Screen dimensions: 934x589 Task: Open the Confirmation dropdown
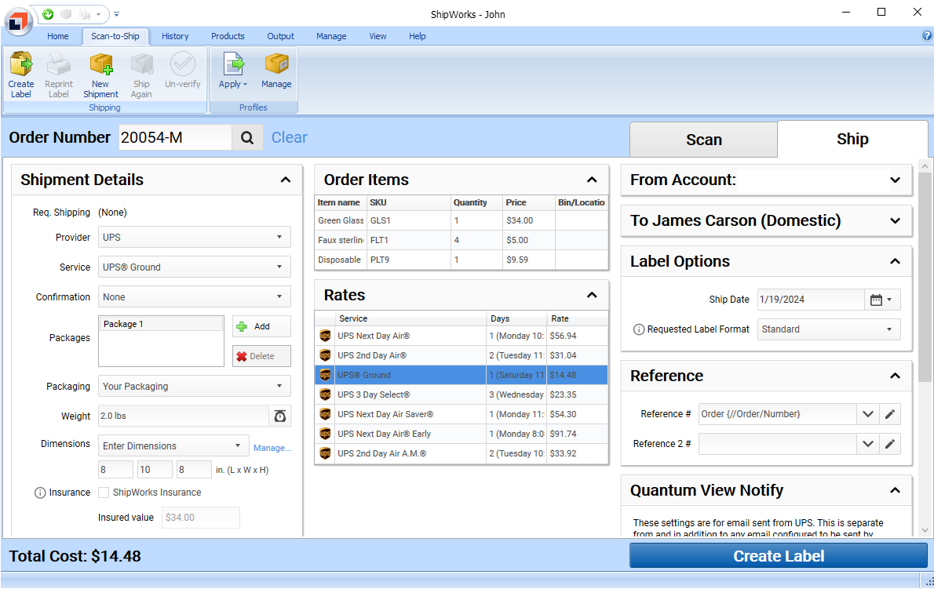194,297
